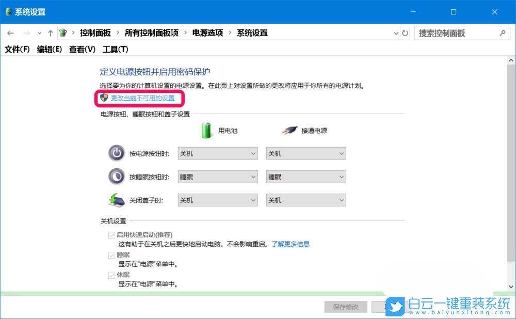Expand the address bar history dropdown arrow
This screenshot has height=319, width=516.
(x=395, y=33)
